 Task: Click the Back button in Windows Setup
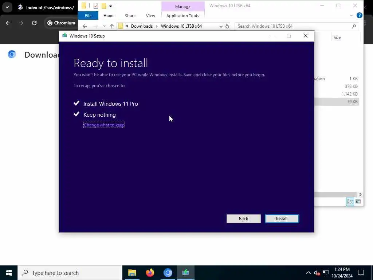243,219
